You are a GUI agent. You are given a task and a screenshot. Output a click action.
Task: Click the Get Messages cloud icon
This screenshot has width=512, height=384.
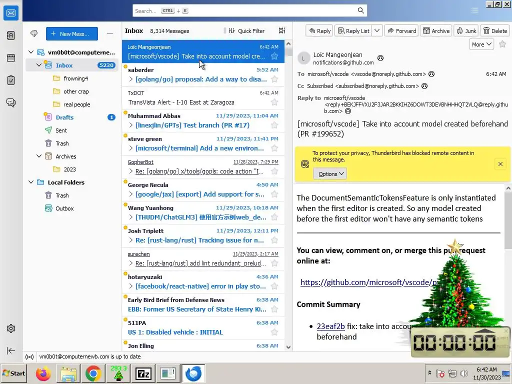[x=34, y=33]
